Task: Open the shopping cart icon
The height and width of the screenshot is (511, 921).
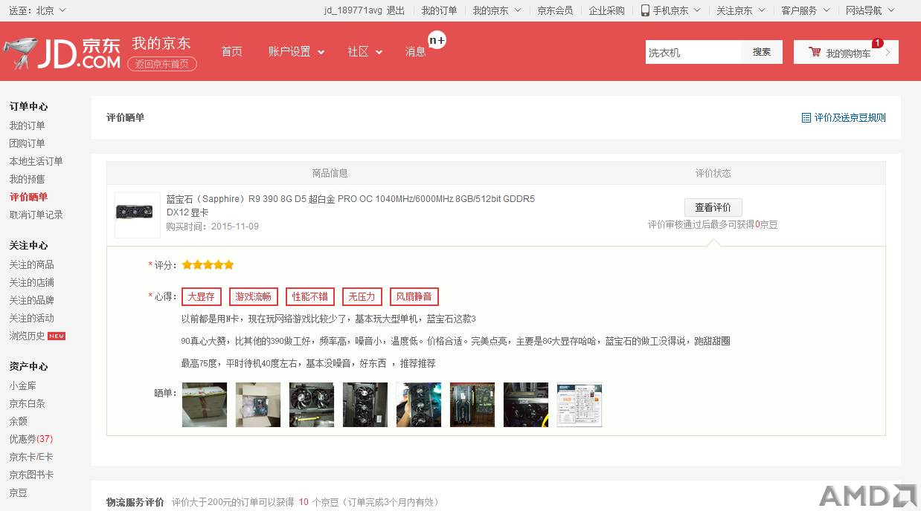Action: [x=815, y=52]
